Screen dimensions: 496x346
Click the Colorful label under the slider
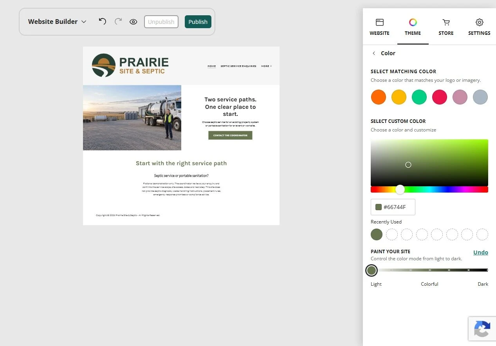tap(429, 284)
